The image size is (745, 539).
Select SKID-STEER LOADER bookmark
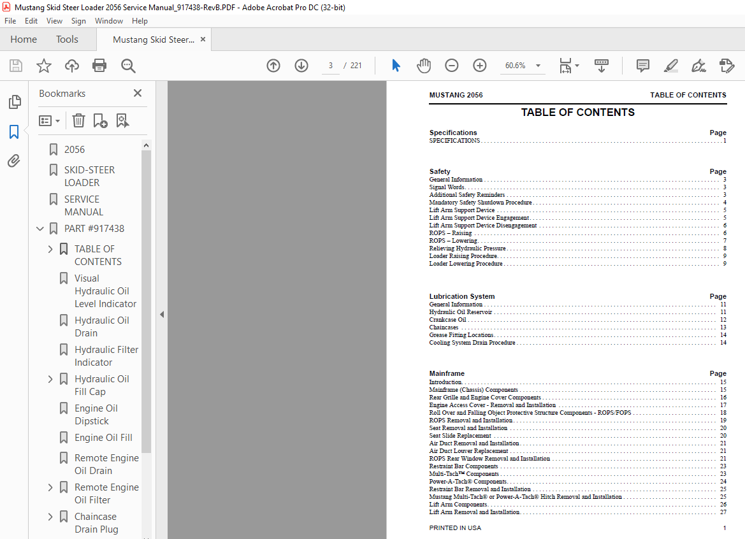(x=89, y=176)
